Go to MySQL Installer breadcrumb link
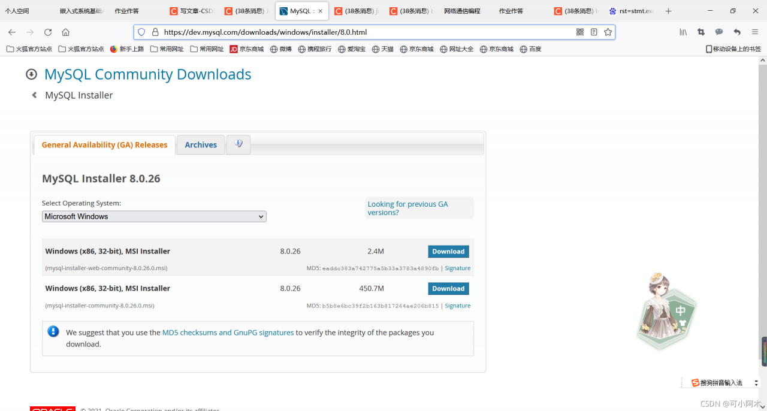The width and height of the screenshot is (767, 411). [79, 95]
